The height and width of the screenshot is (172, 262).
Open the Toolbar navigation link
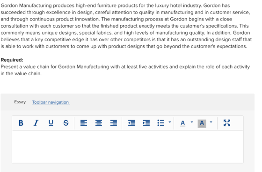point(51,102)
